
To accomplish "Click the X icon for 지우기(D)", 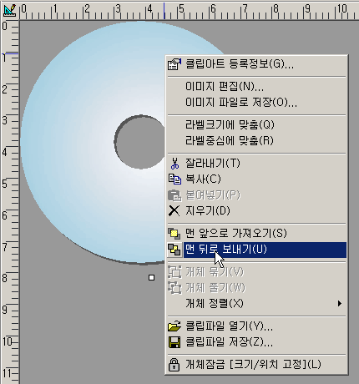I will click(x=174, y=210).
